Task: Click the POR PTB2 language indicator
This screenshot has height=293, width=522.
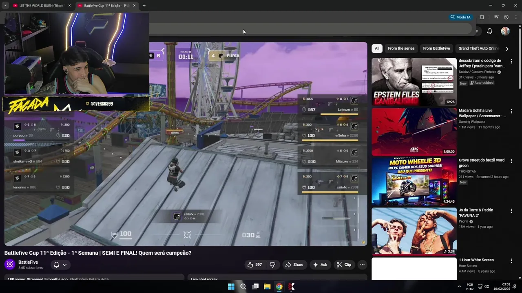Action: tap(470, 286)
